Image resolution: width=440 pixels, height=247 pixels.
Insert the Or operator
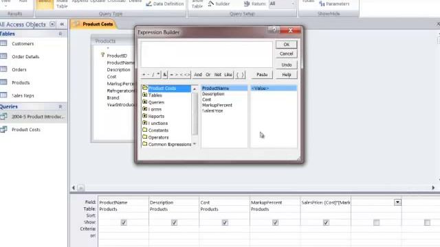208,75
